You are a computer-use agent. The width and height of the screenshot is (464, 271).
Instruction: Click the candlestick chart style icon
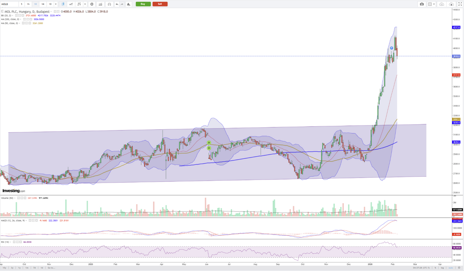coord(62,4)
